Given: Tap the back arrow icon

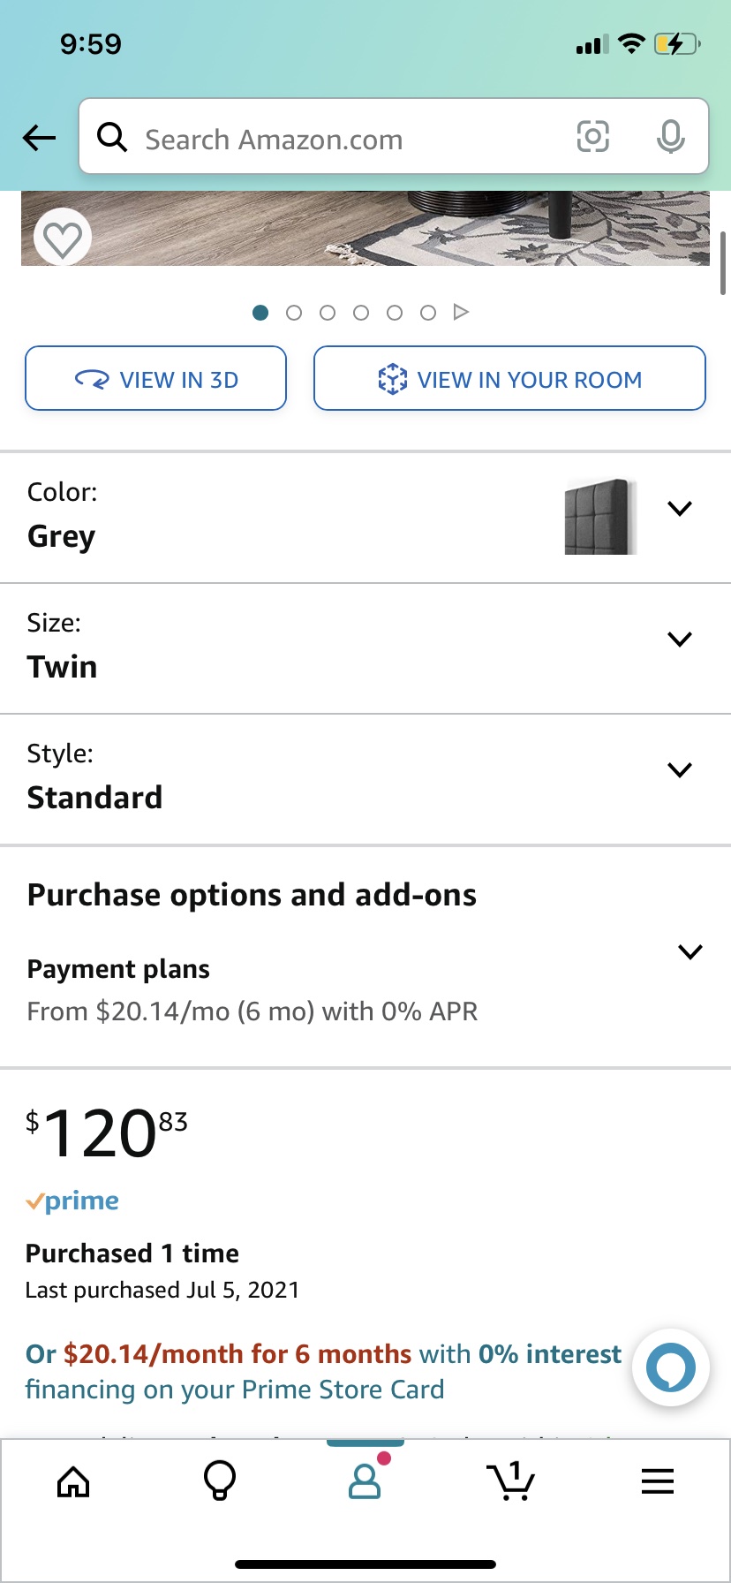Looking at the screenshot, I should coord(39,138).
